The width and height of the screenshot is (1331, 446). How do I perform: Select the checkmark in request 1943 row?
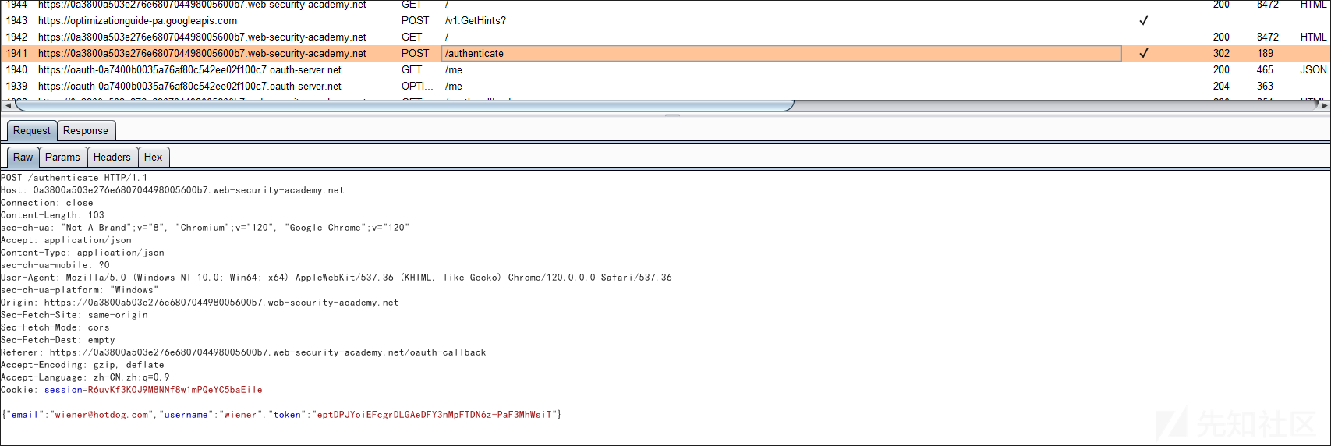click(1144, 20)
